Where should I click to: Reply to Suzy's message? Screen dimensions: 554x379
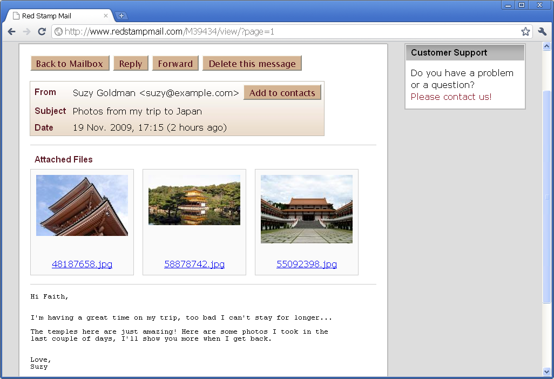[x=131, y=64]
